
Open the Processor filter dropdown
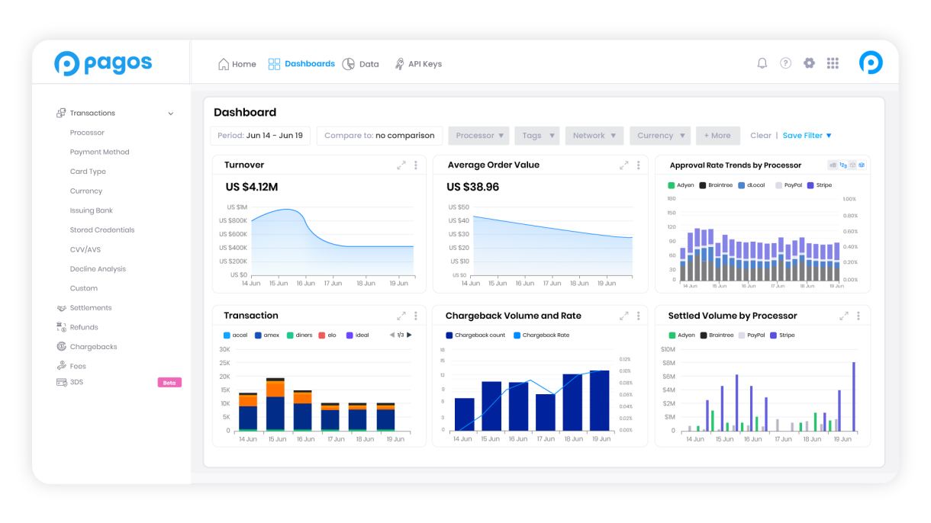pos(478,136)
